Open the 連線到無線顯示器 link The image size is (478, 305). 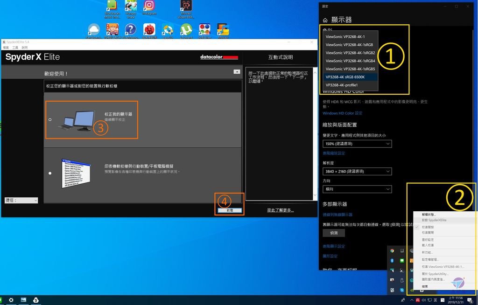pyautogui.click(x=337, y=215)
